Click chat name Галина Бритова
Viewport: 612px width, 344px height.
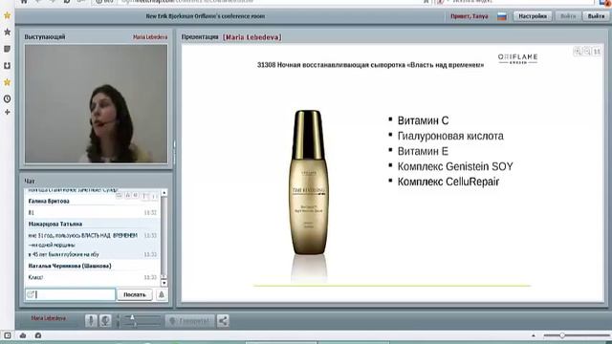49,202
